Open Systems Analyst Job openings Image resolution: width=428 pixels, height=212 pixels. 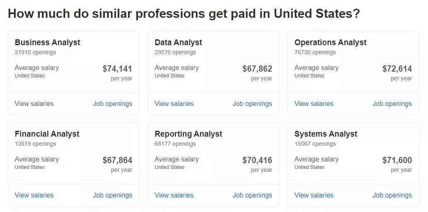click(392, 195)
